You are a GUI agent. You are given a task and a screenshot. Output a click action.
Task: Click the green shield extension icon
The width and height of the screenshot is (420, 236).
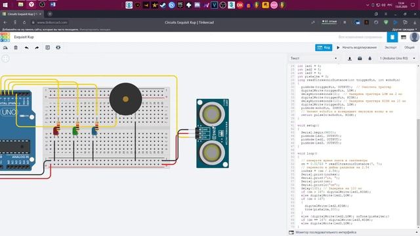point(386,22)
